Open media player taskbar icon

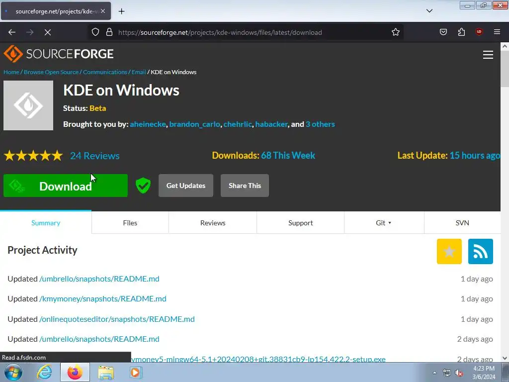coord(136,372)
